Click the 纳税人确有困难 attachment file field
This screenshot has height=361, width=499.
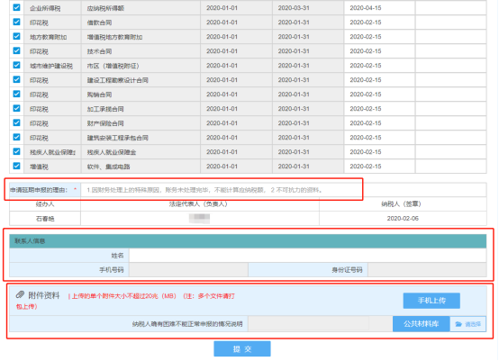tap(320, 324)
